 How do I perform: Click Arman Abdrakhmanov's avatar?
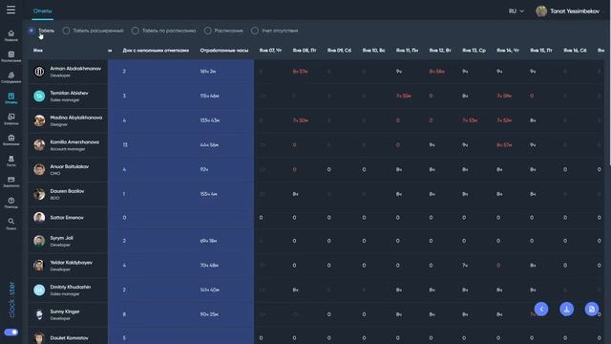(39, 72)
